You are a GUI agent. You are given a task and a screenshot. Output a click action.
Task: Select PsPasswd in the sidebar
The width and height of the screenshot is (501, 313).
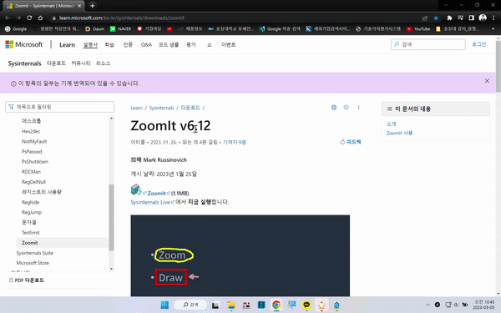click(x=32, y=152)
